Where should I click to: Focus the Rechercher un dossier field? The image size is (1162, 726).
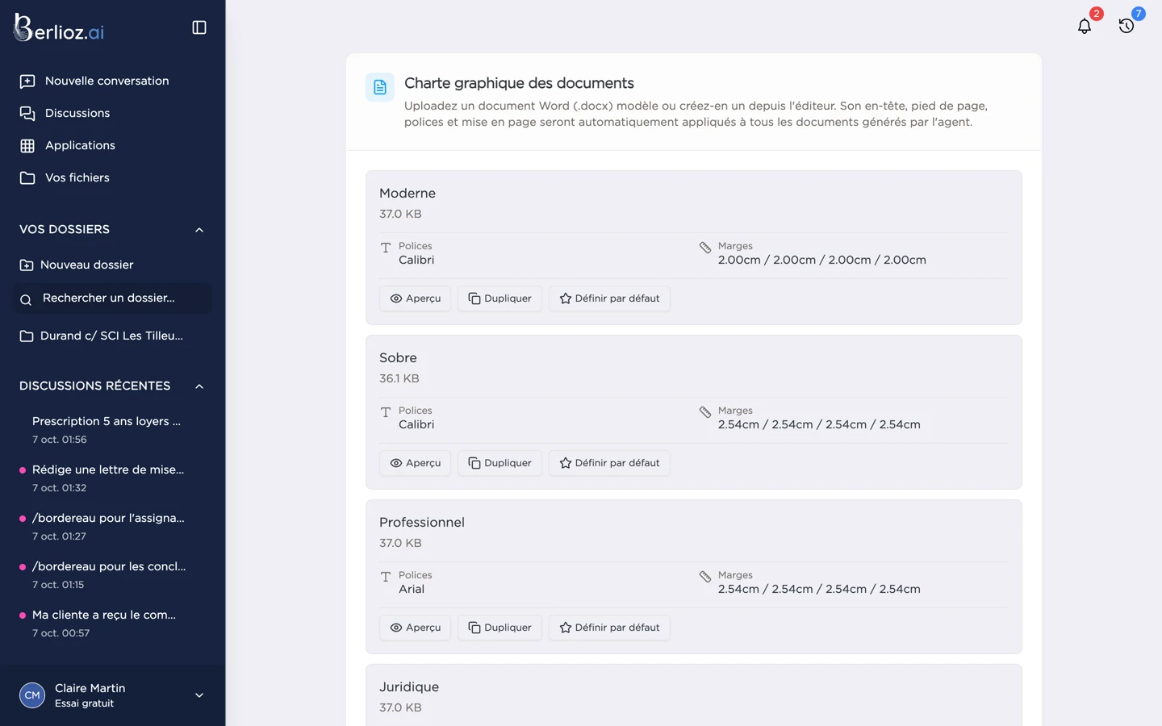pos(113,298)
